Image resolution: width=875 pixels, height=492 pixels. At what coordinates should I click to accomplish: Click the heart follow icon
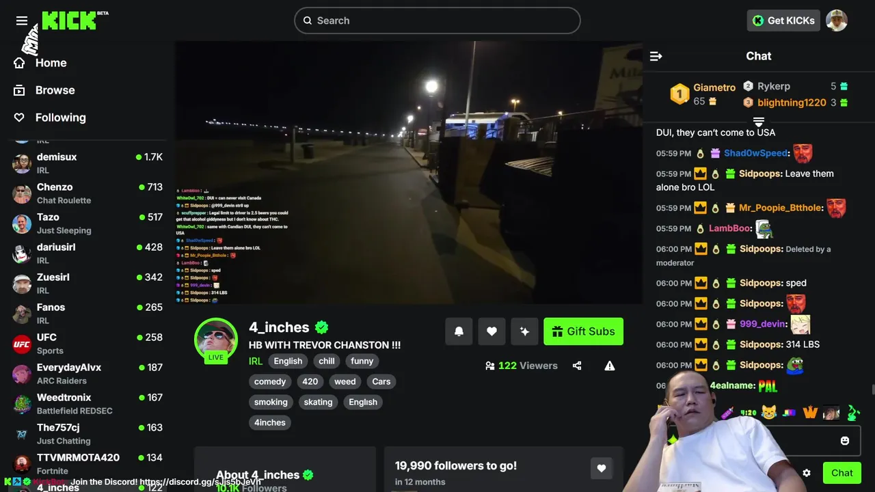(492, 331)
